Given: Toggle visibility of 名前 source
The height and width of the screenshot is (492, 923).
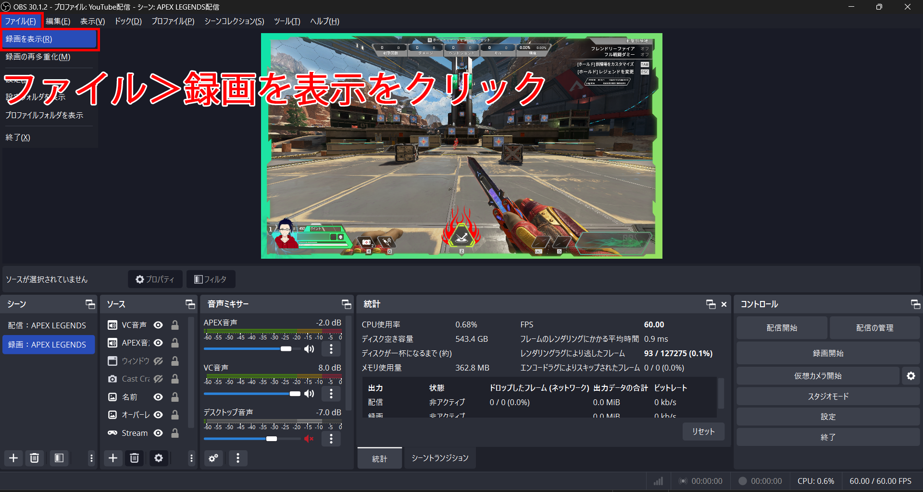Looking at the screenshot, I should [x=158, y=397].
